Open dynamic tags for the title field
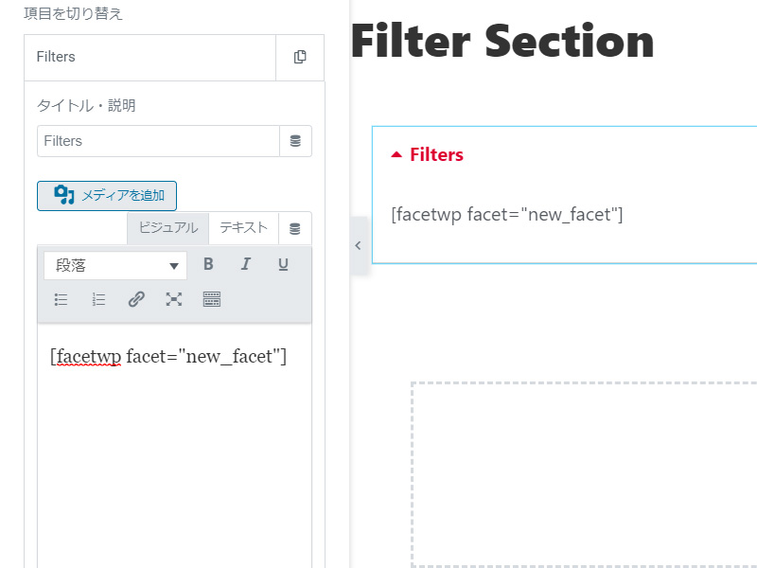The height and width of the screenshot is (568, 757). tap(295, 141)
